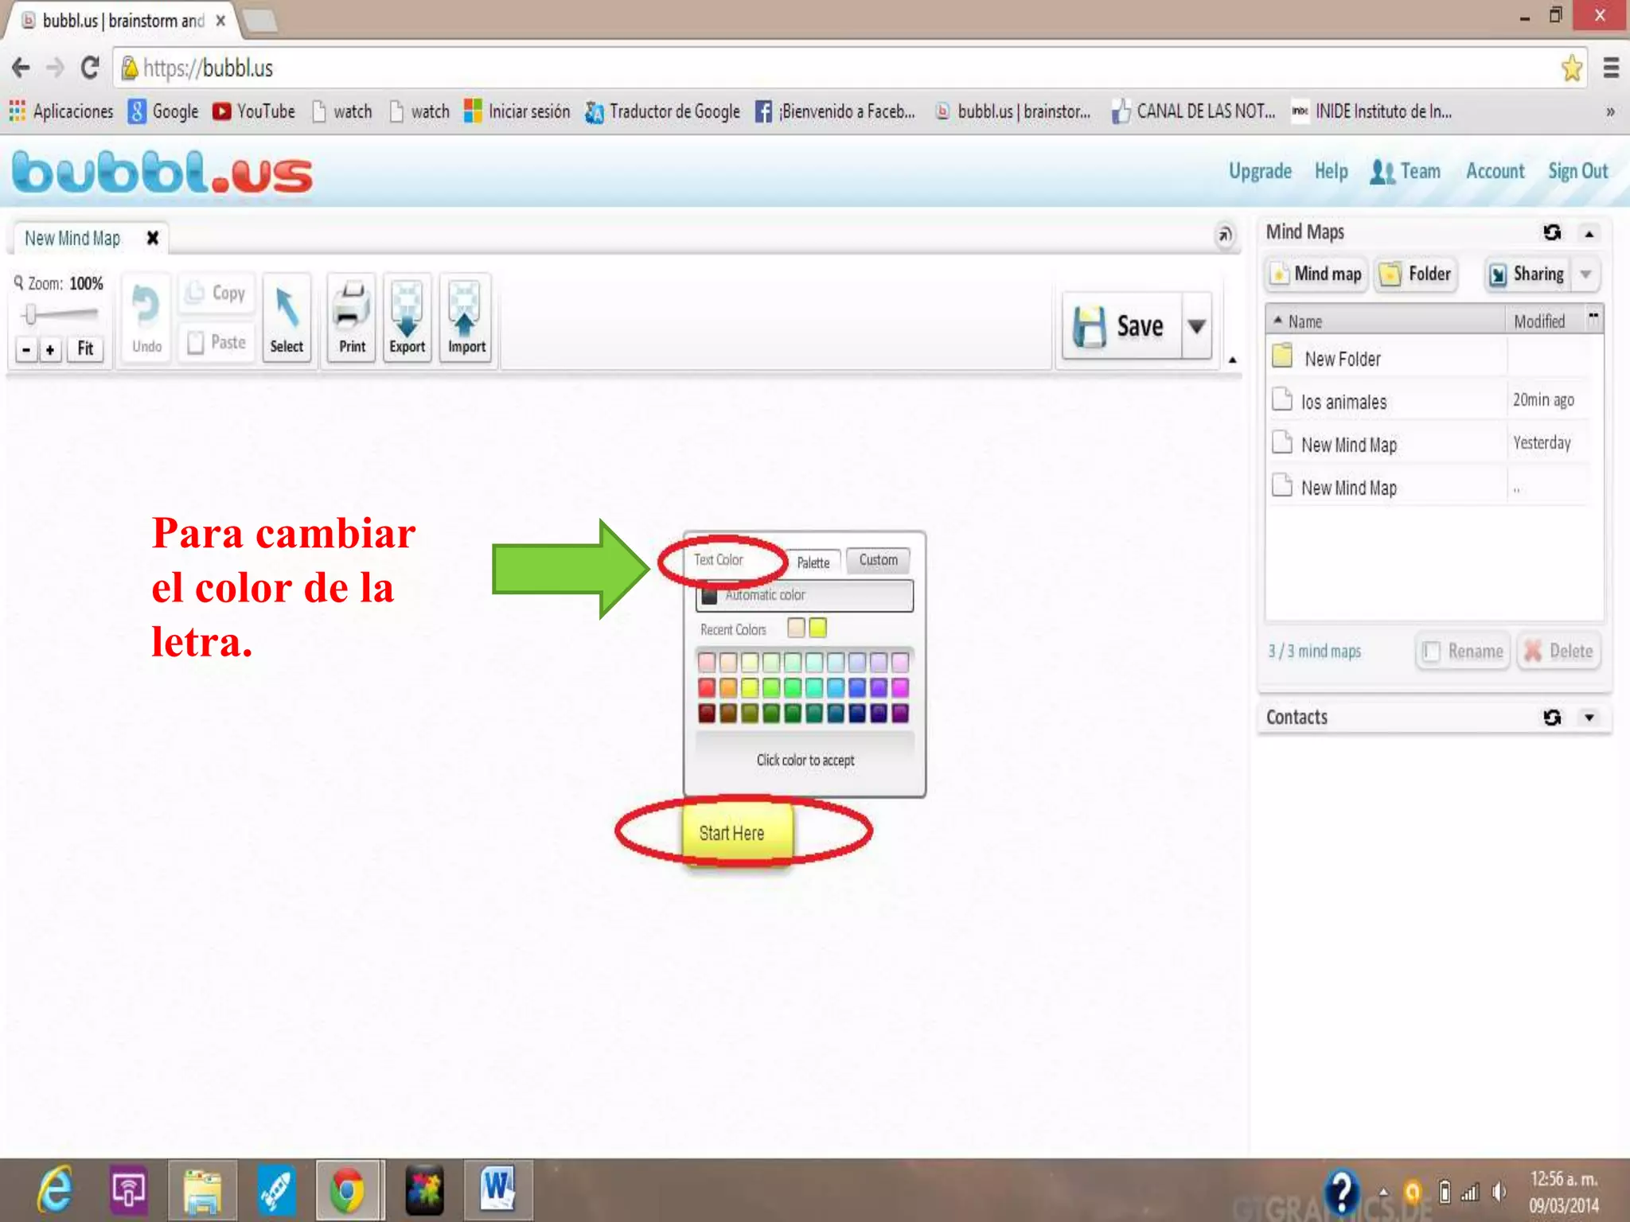Create a new Folder in Mind Maps
The image size is (1630, 1222).
click(x=1416, y=274)
